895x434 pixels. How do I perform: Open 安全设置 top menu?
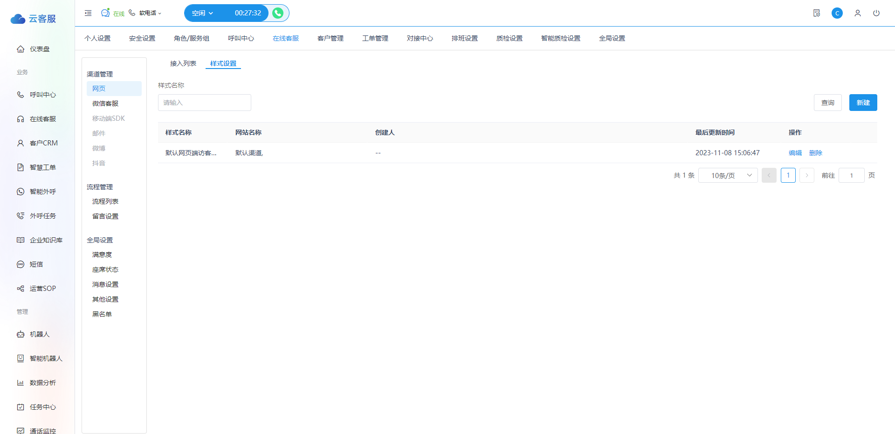pos(142,38)
